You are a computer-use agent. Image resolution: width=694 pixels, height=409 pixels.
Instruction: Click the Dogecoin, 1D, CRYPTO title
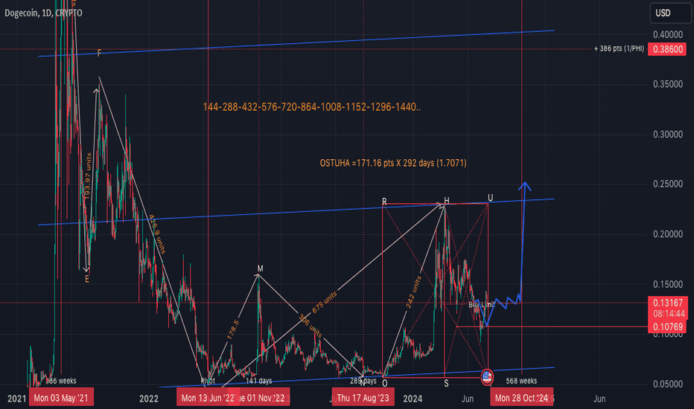(43, 13)
